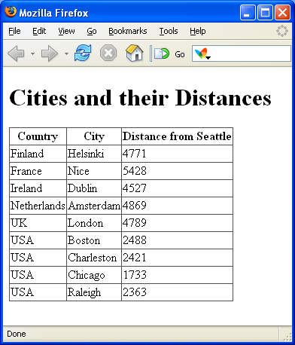Open the Tools menu
295x345 pixels.
point(169,31)
